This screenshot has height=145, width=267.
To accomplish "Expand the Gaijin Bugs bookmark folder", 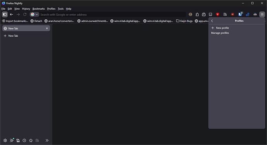I will (184, 21).
